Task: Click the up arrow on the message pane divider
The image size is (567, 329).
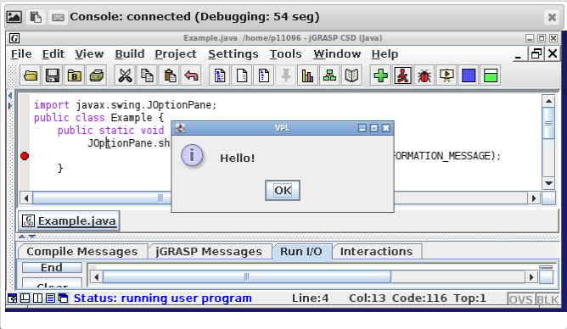Action: click(22, 237)
